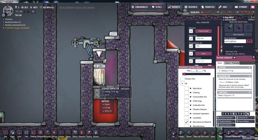Open the Oxygen build category
258x140 pixels.
12,133
